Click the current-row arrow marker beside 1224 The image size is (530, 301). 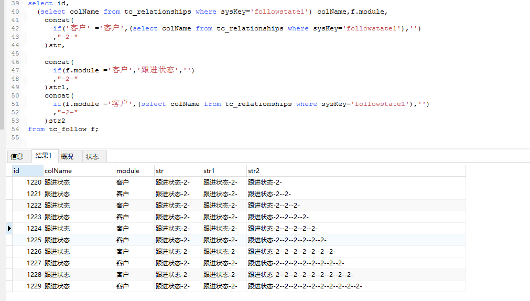(9, 228)
